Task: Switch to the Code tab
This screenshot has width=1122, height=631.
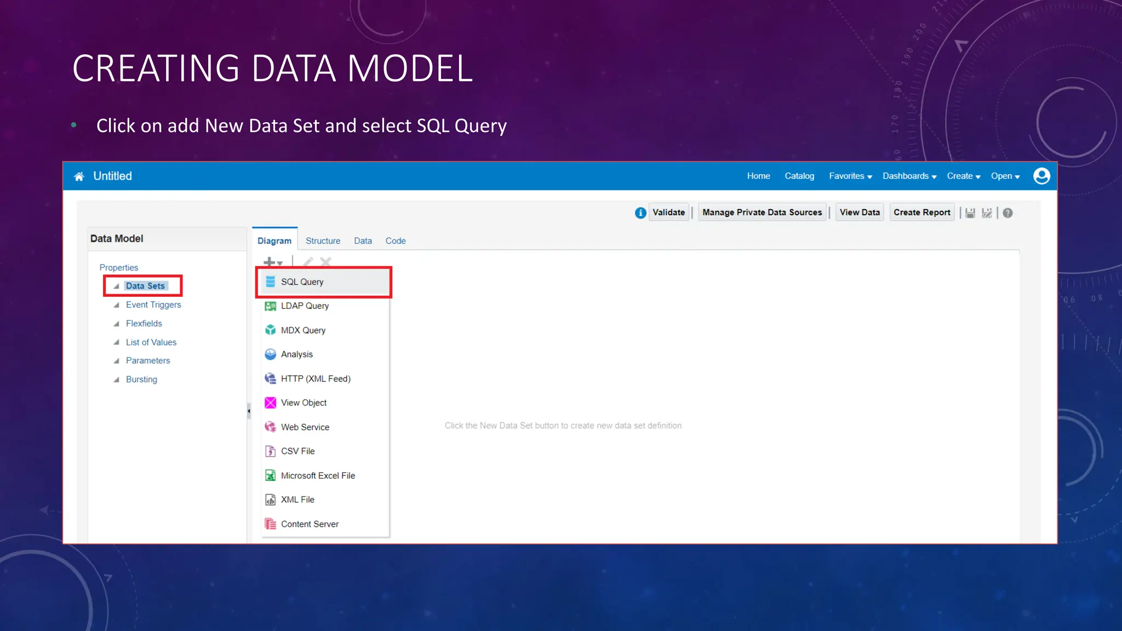Action: pos(395,241)
